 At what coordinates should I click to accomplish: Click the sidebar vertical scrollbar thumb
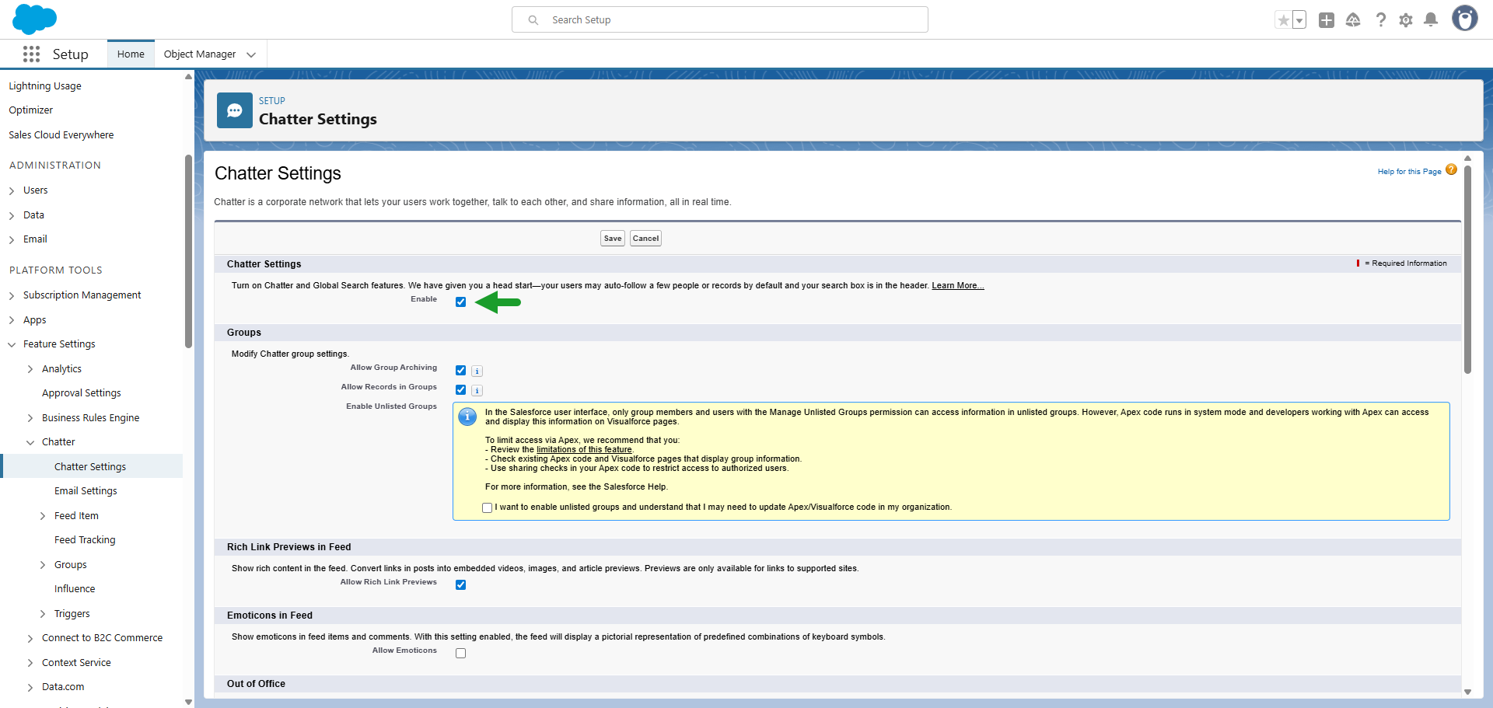188,252
